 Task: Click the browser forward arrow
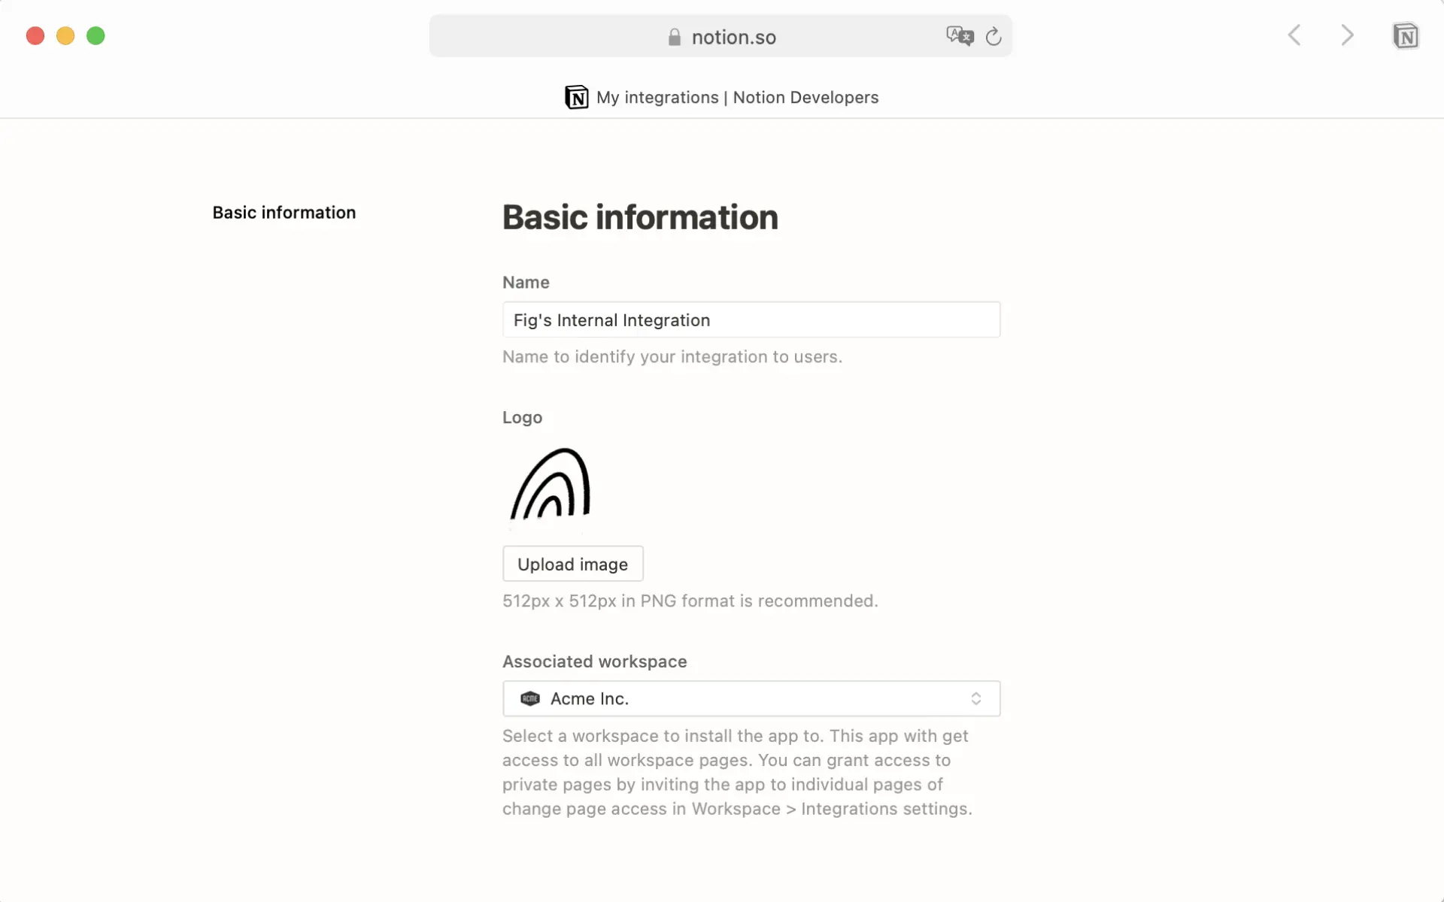pos(1347,35)
